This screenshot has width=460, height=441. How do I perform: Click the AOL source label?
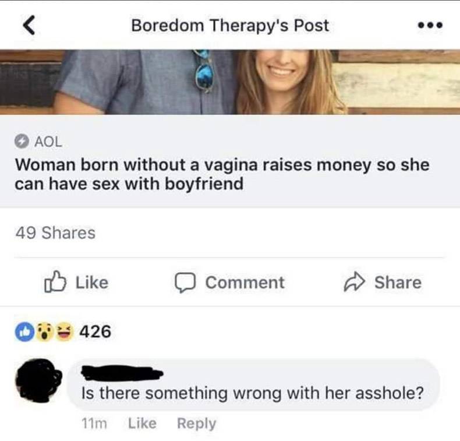point(48,142)
